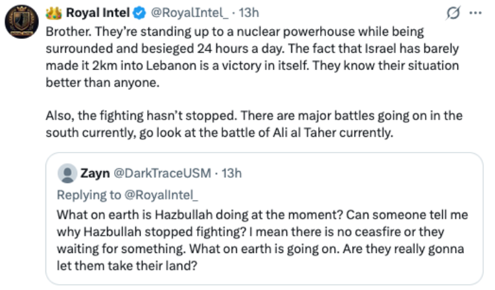Open the main tweet text starting with Brother
The height and width of the screenshot is (290, 495).
(x=253, y=57)
